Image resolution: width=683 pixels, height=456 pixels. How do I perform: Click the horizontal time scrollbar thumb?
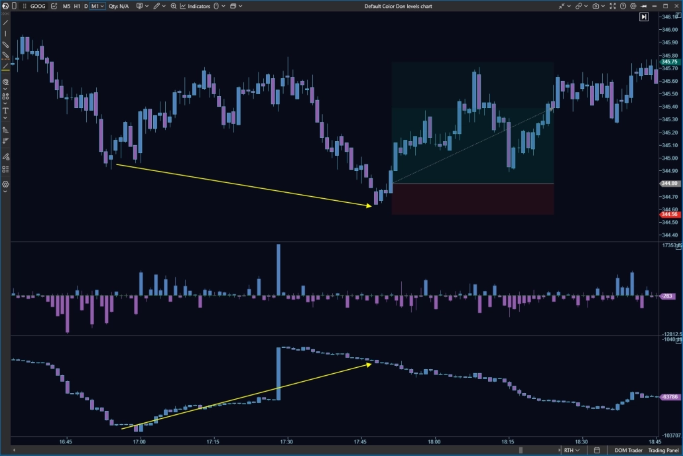(x=521, y=450)
